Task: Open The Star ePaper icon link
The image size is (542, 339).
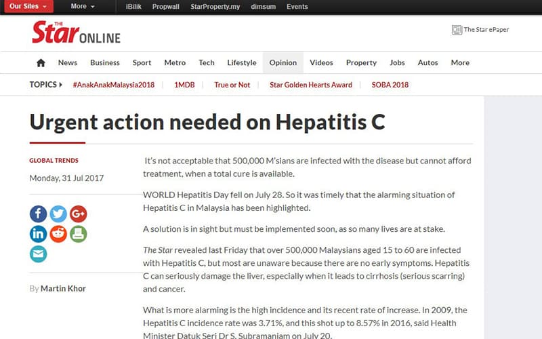Action: pyautogui.click(x=457, y=30)
